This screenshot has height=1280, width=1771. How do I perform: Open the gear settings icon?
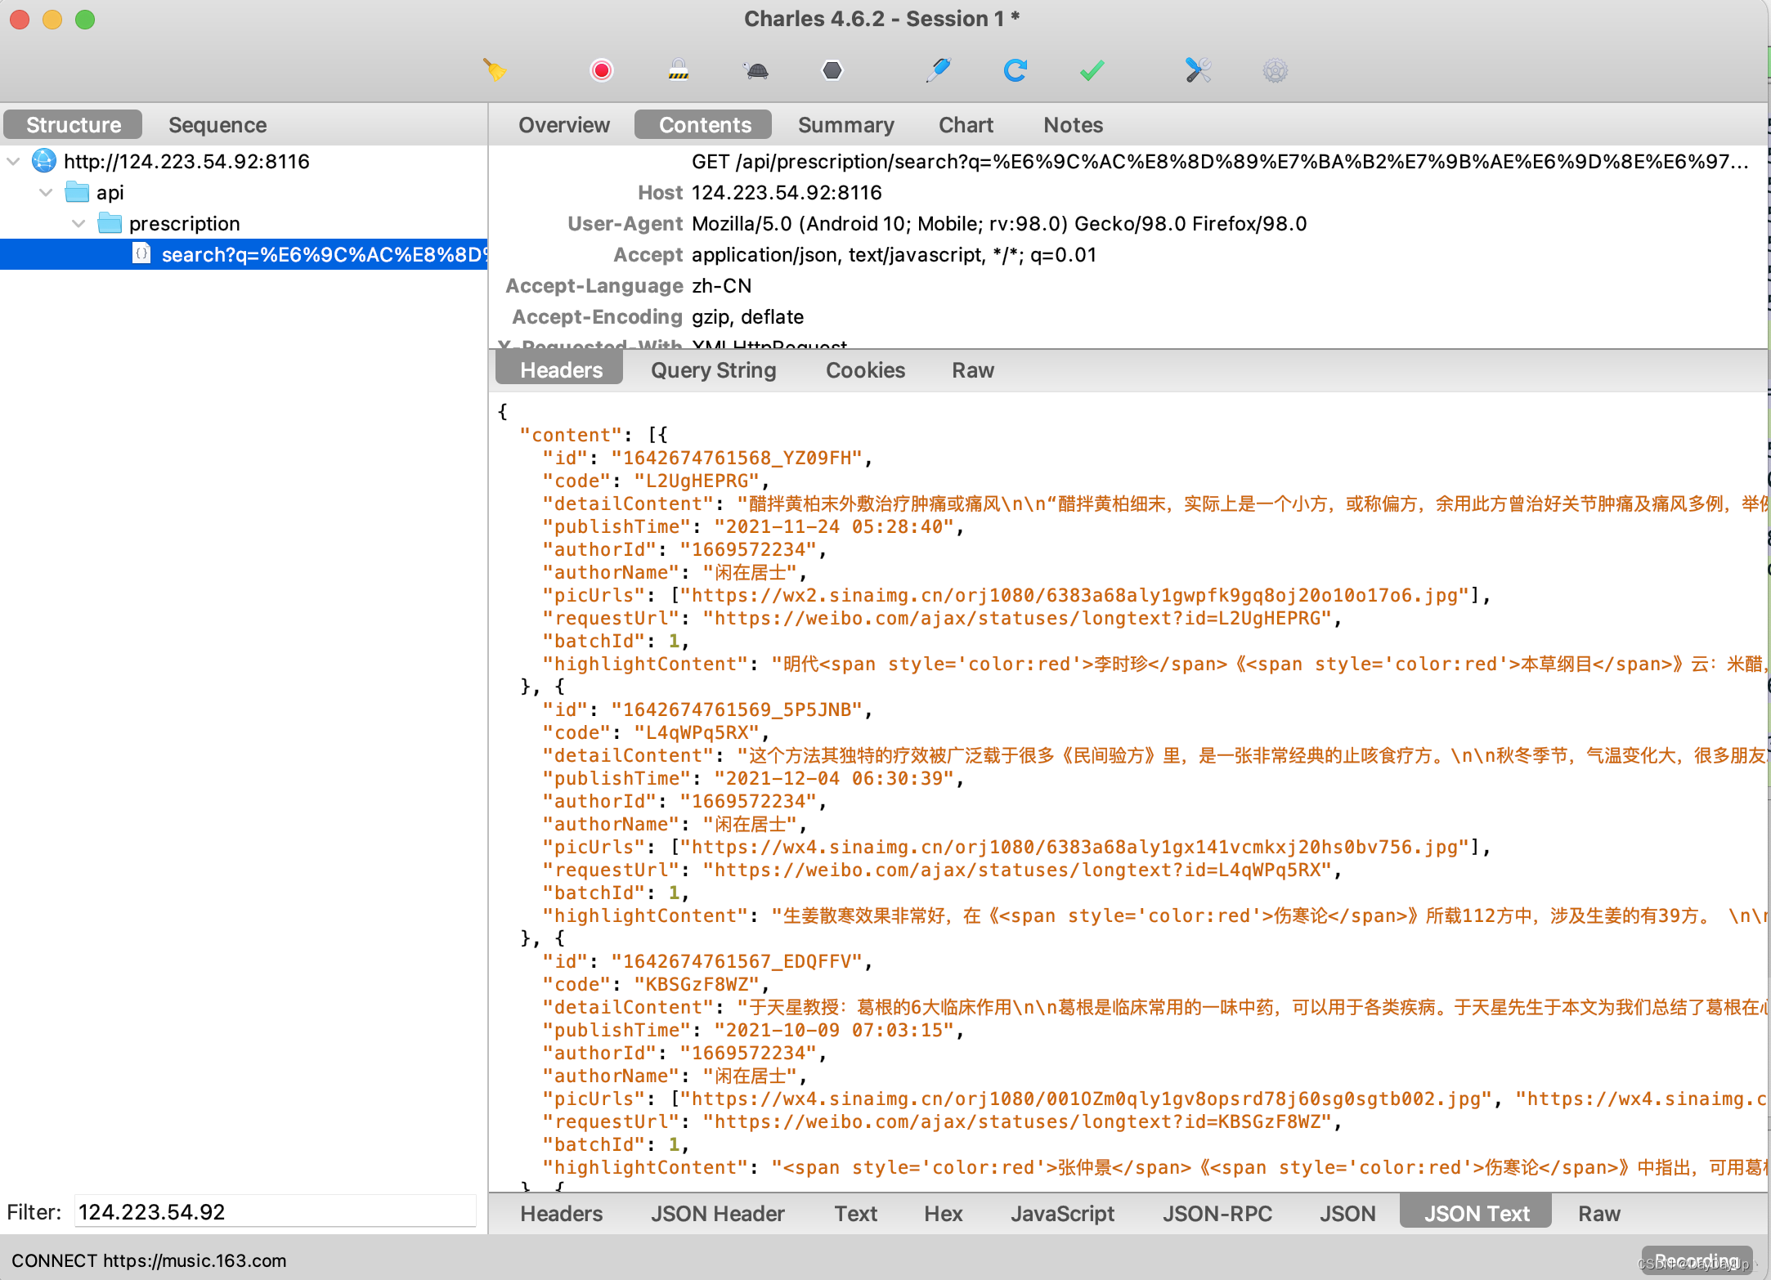click(1275, 70)
